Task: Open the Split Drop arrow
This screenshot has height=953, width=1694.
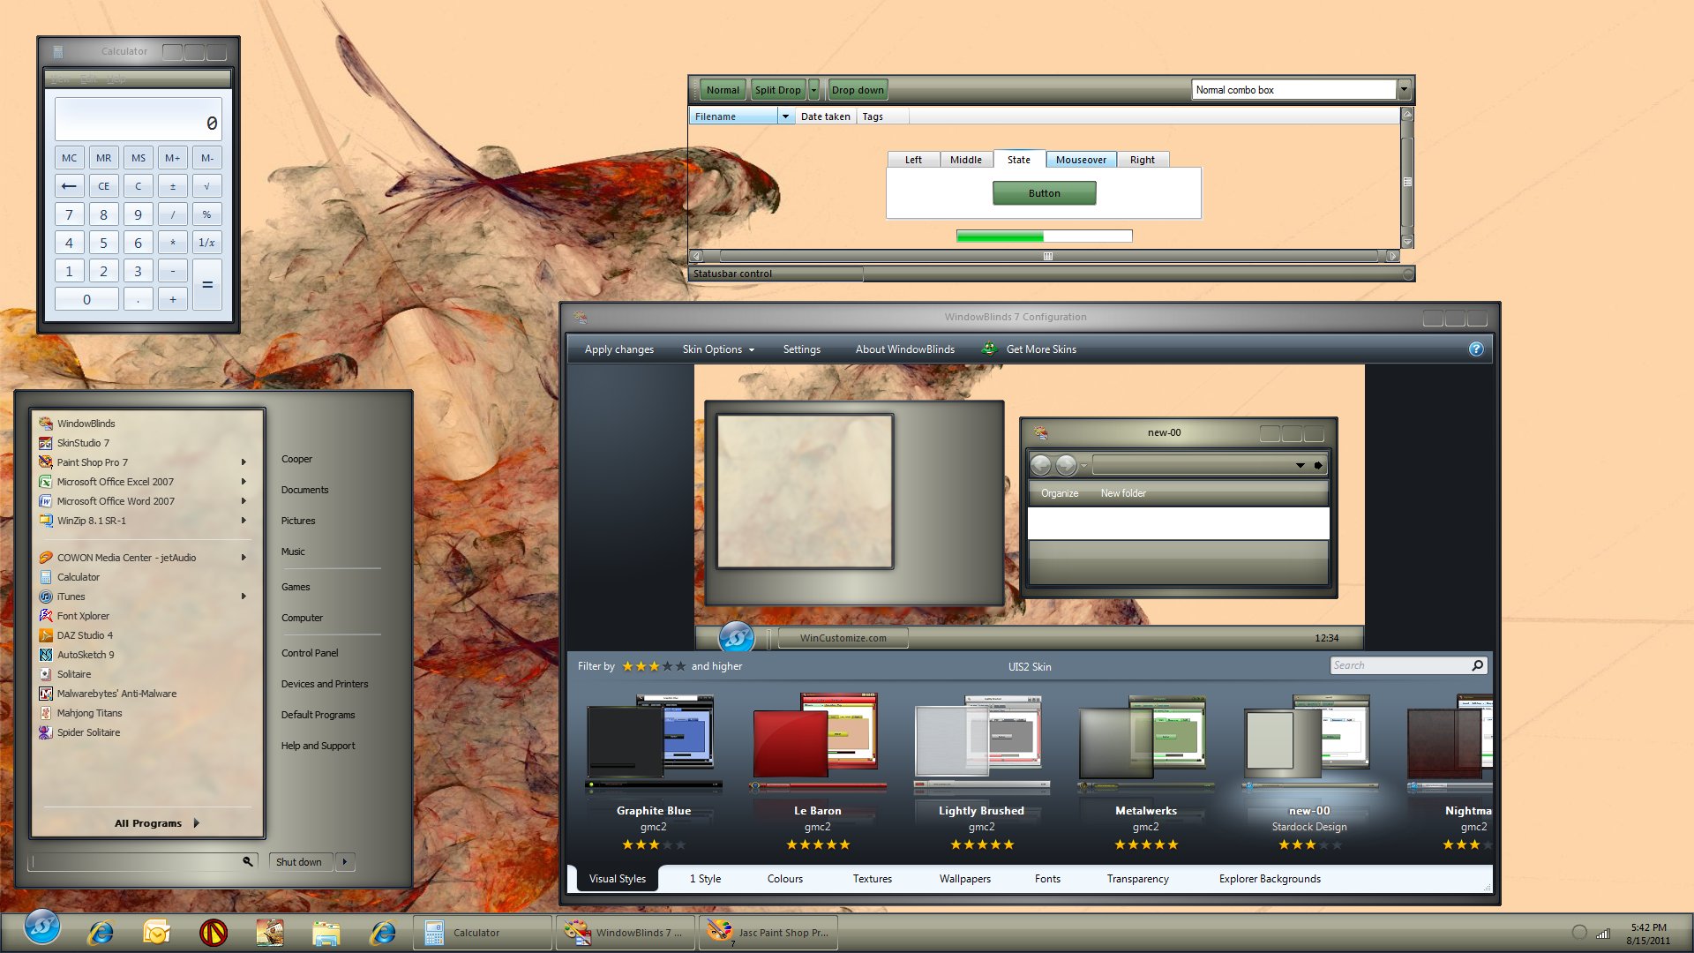Action: click(813, 90)
